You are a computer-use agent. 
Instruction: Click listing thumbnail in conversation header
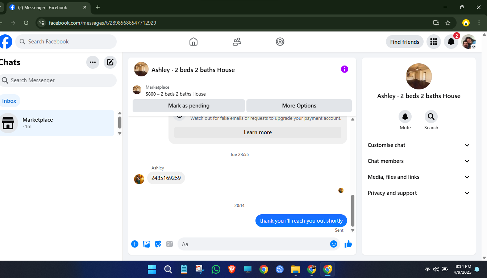point(141,69)
